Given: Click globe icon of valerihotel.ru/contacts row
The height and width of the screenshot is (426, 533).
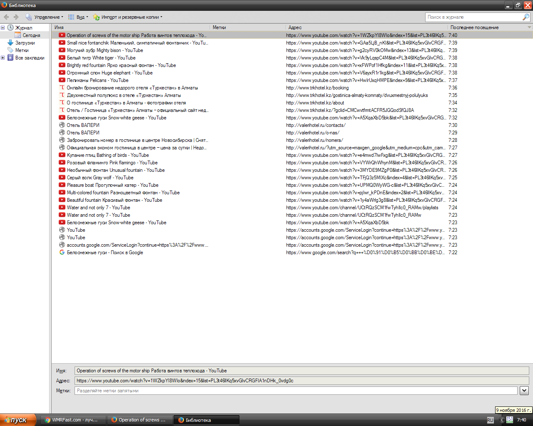Looking at the screenshot, I should (62, 125).
